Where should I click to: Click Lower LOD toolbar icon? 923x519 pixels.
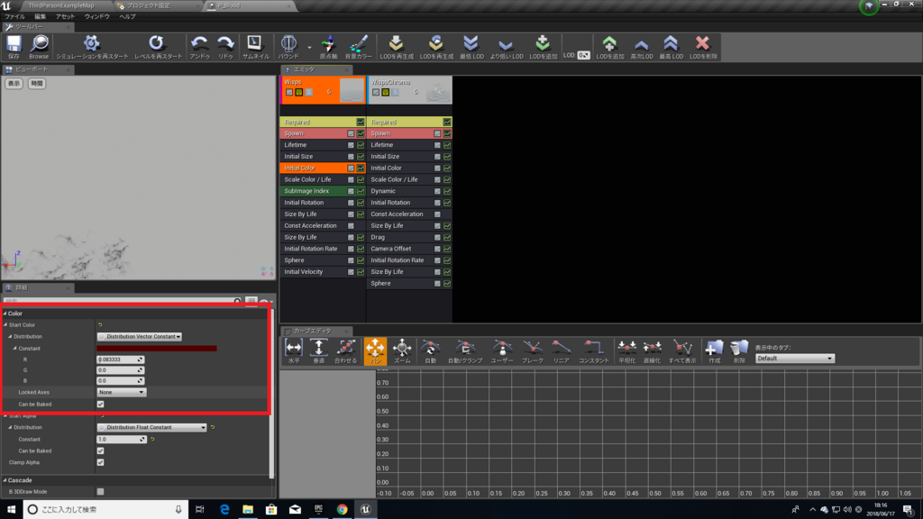pyautogui.click(x=507, y=47)
